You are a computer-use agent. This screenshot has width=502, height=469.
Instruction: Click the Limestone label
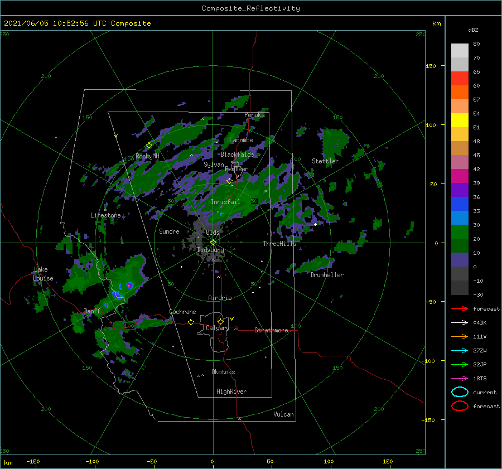105,215
